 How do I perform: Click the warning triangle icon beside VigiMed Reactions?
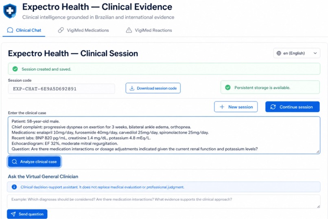coord(129,30)
